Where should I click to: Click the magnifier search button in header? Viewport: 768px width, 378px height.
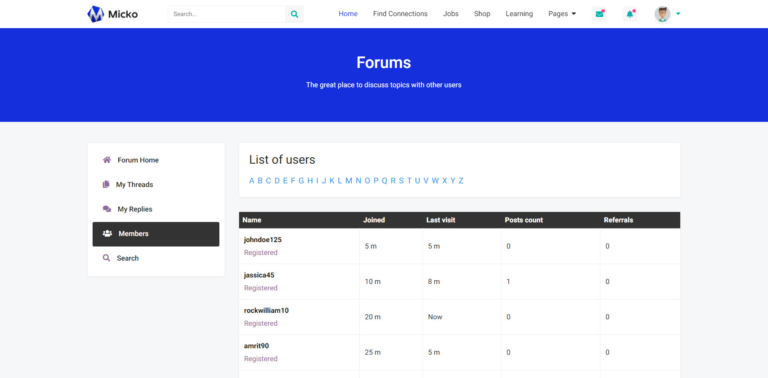point(294,14)
